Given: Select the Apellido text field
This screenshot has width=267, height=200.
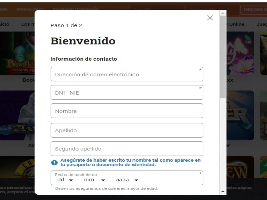Looking at the screenshot, I should (127, 130).
